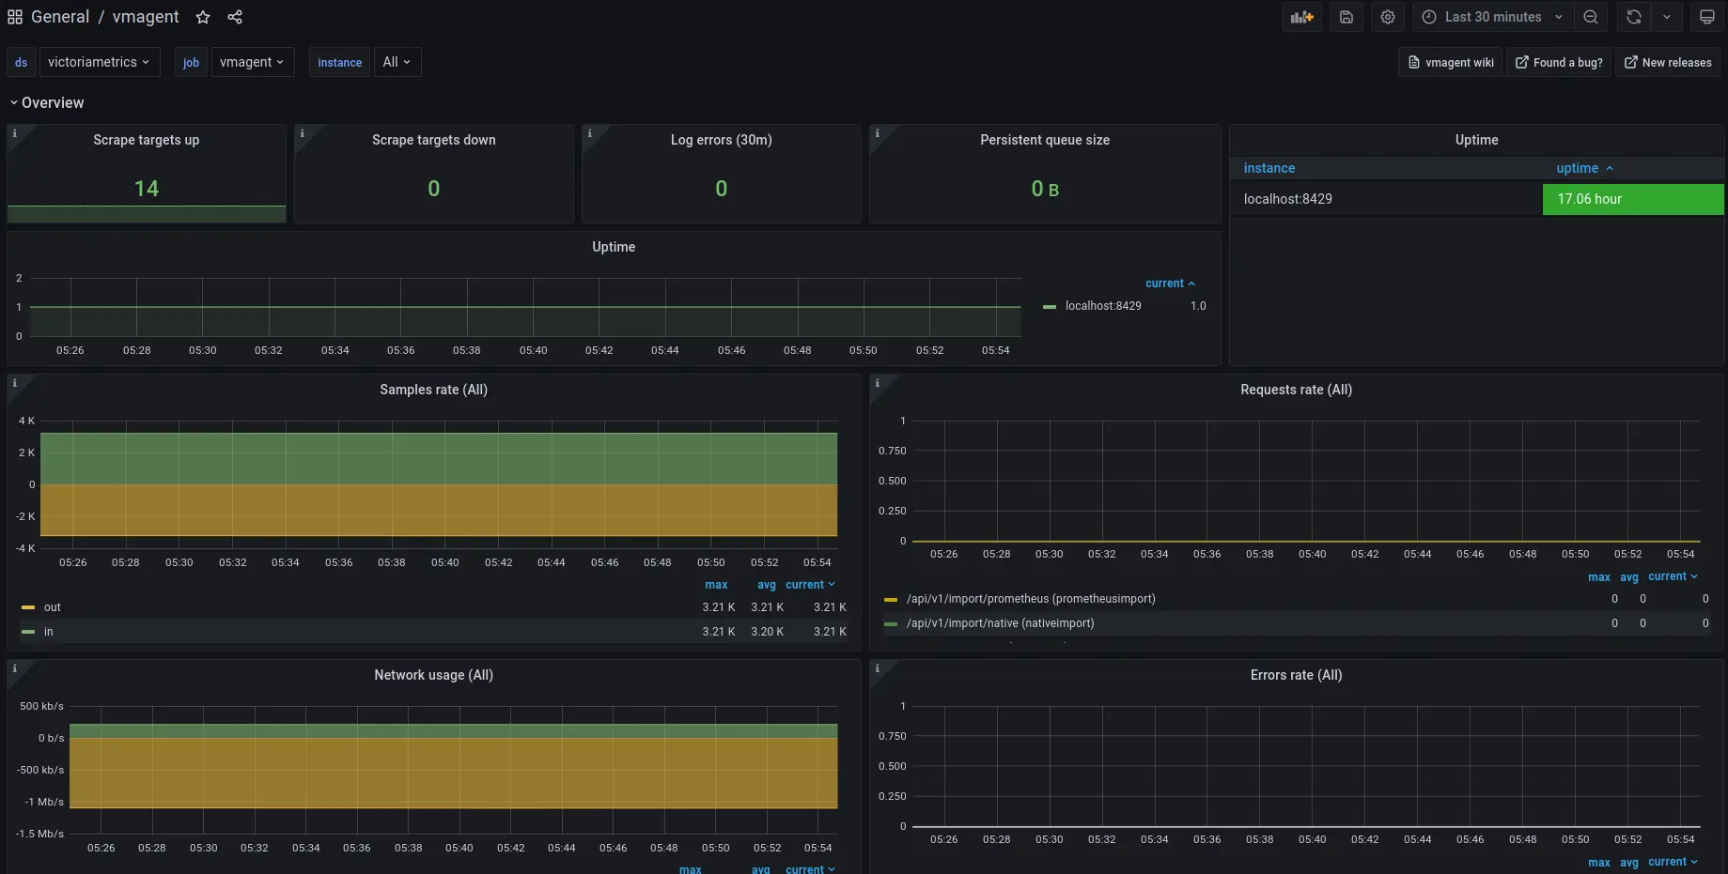Image resolution: width=1728 pixels, height=874 pixels.
Task: Toggle the 'in' series in Samples rate
Action: click(x=49, y=632)
